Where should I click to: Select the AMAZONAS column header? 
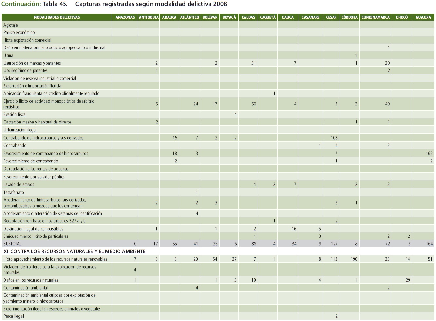point(125,17)
